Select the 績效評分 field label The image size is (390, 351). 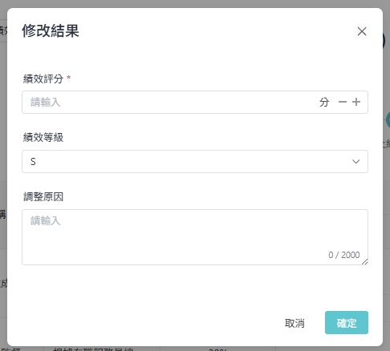click(43, 79)
